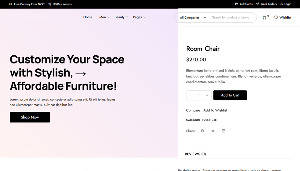300x171 pixels.
Task: Click the Shop Now button
Action: pos(30,117)
